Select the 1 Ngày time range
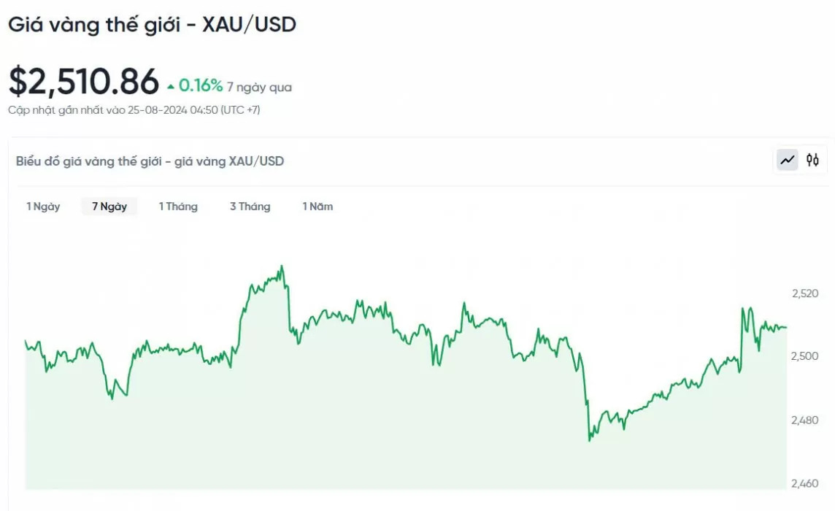Viewport: 835px width, 511px height. click(43, 206)
